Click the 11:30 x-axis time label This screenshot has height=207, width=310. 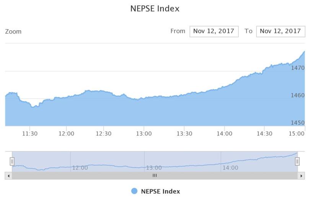[30, 134]
